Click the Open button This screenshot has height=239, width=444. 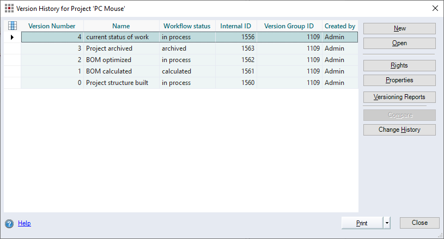click(x=399, y=43)
